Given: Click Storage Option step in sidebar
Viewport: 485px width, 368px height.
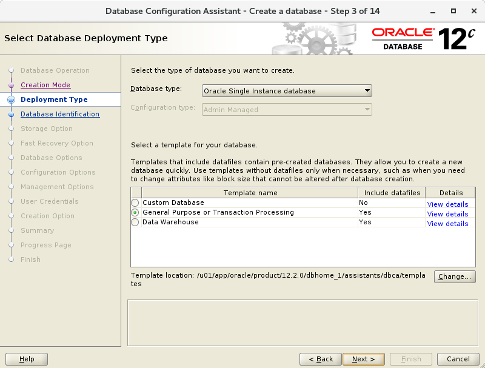Looking at the screenshot, I should (x=47, y=129).
